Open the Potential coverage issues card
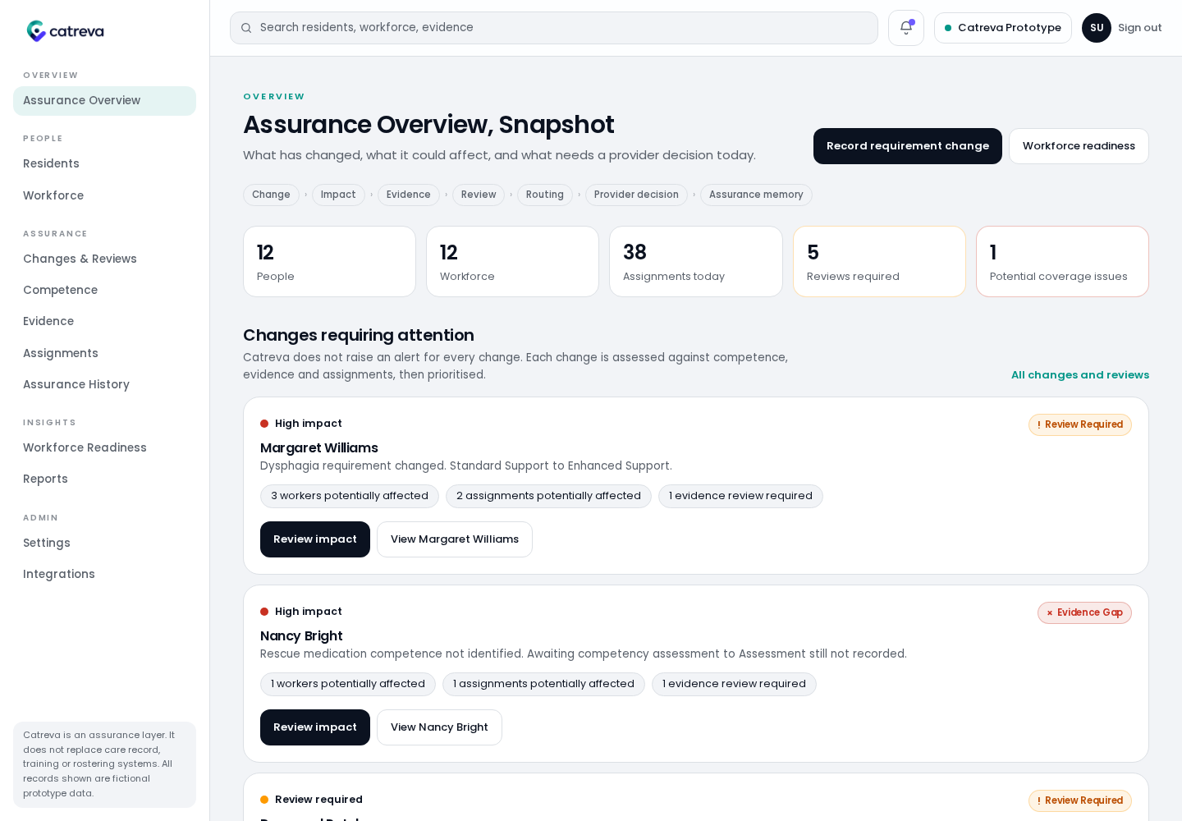Viewport: 1182px width, 821px height. [1062, 262]
